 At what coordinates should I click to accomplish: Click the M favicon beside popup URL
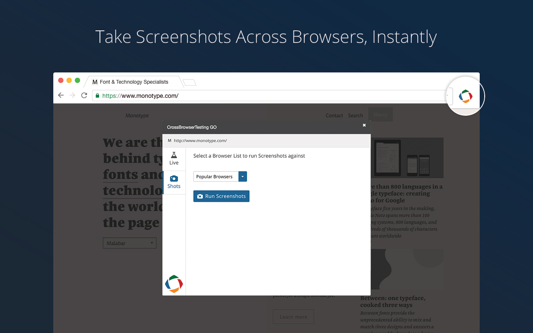click(x=169, y=141)
